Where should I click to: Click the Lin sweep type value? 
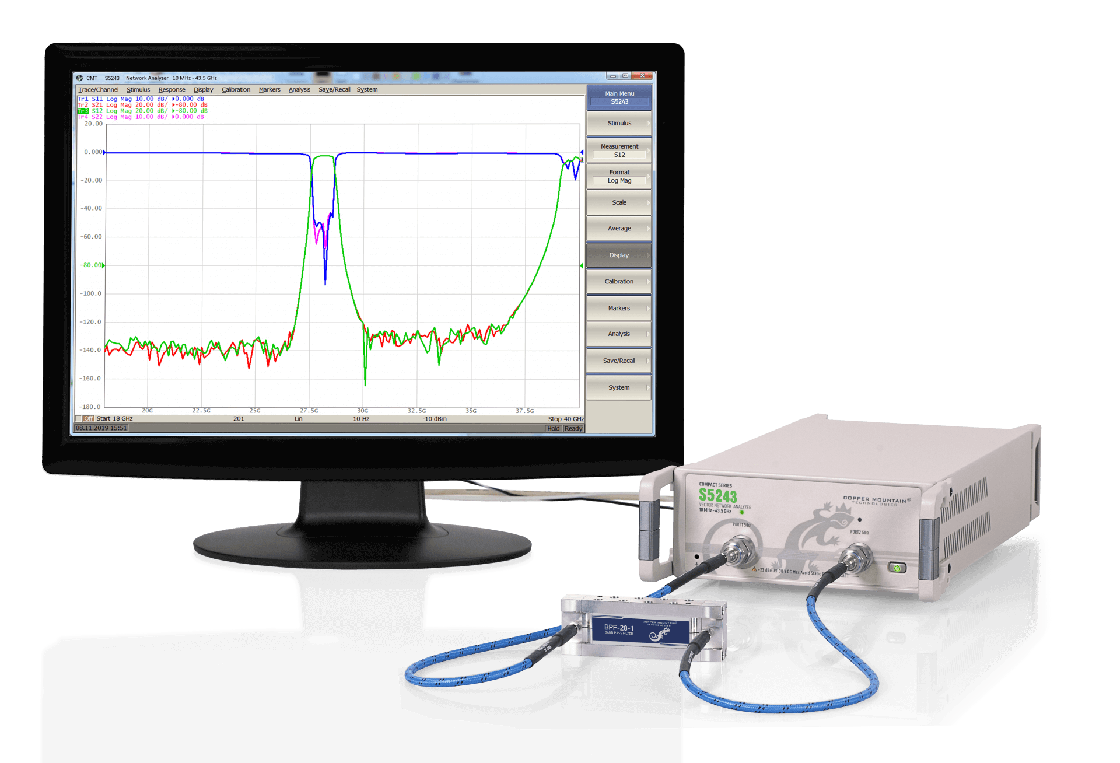coord(298,419)
